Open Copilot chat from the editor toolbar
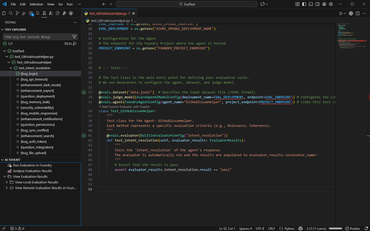Image resolution: width=370 pixels, height=231 pixels. coord(351,13)
